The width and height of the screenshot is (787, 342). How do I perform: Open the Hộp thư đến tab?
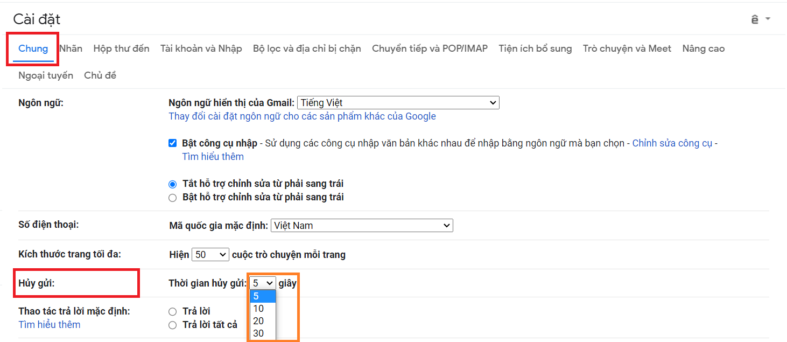[121, 48]
